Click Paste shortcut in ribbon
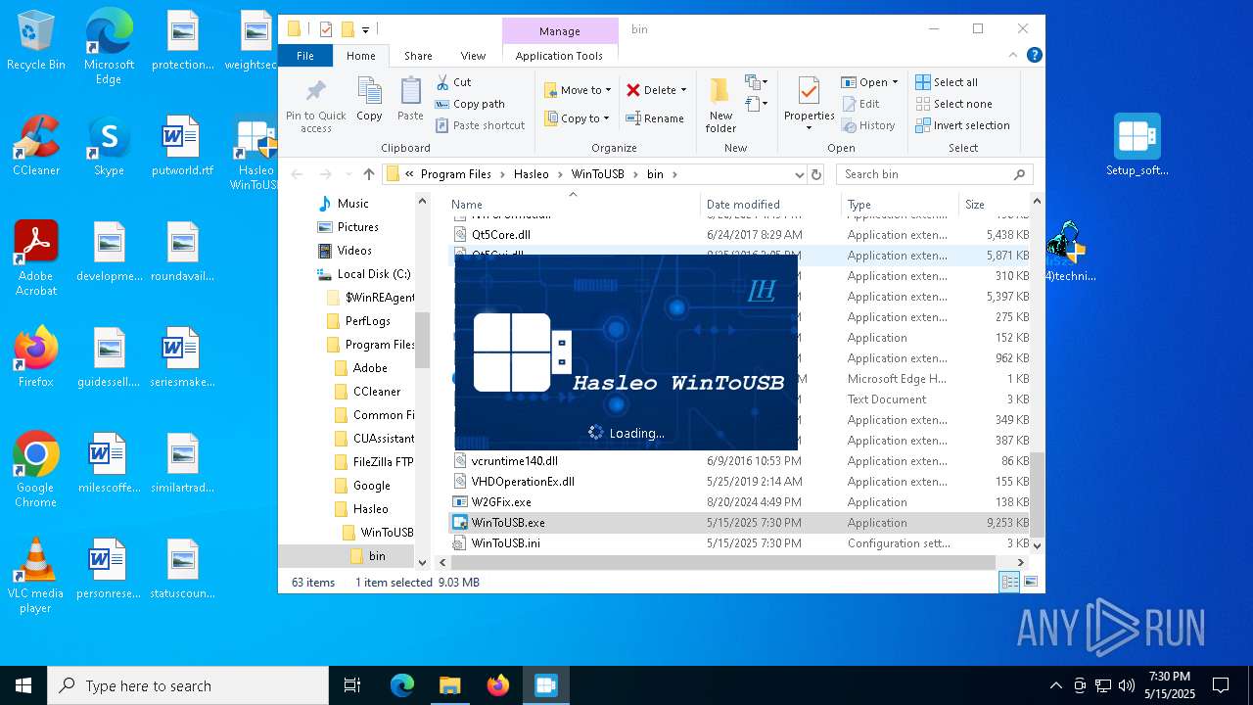Viewport: 1253px width, 705px height. click(x=480, y=125)
